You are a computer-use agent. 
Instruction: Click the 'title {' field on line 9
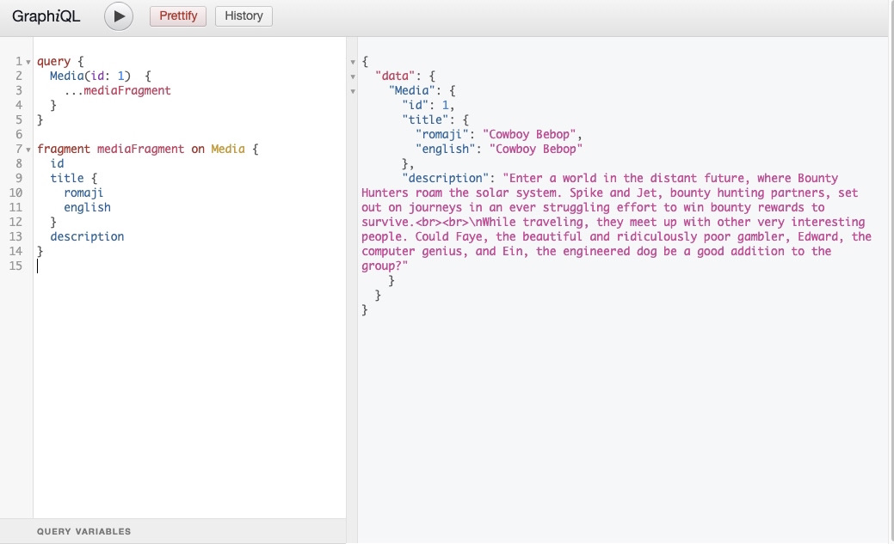[73, 178]
